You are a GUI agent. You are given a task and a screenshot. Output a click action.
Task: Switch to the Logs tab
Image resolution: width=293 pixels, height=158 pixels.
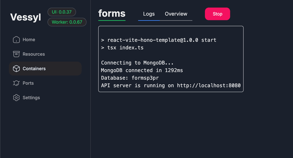pyautogui.click(x=149, y=14)
